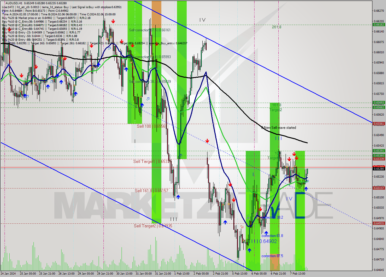Click the red 0.64935 price tag
The height and width of the screenshot is (277, 386).
378,223
